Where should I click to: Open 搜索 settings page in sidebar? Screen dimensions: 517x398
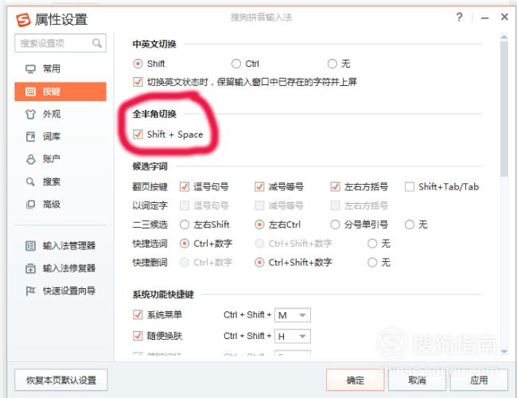point(60,181)
